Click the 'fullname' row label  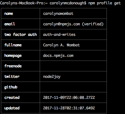click(13, 45)
